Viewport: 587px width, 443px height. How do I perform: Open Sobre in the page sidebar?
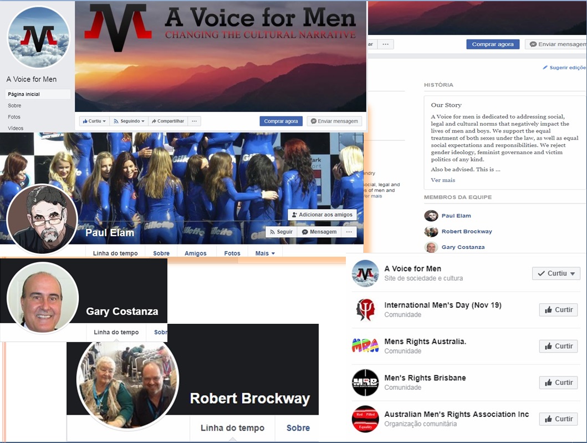click(x=14, y=105)
